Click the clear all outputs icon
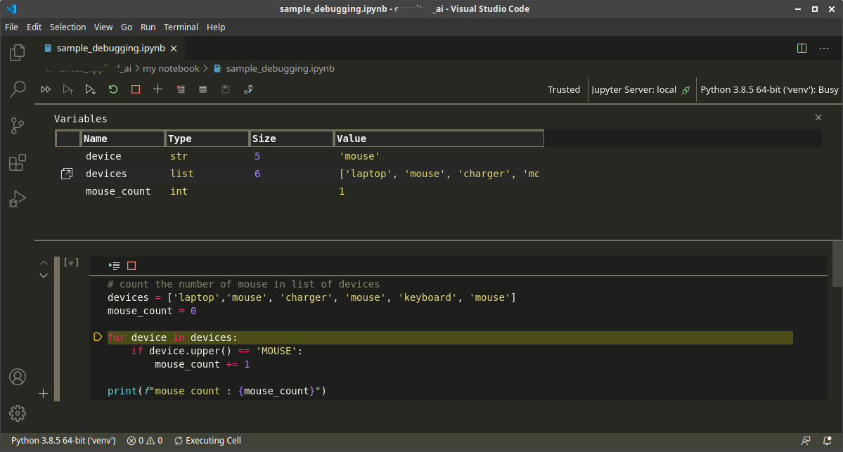This screenshot has width=843, height=452. pyautogui.click(x=181, y=89)
